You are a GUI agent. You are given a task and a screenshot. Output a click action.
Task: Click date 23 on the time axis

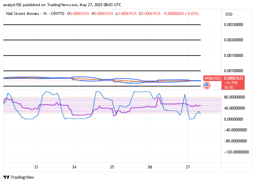pyautogui.click(x=36, y=167)
